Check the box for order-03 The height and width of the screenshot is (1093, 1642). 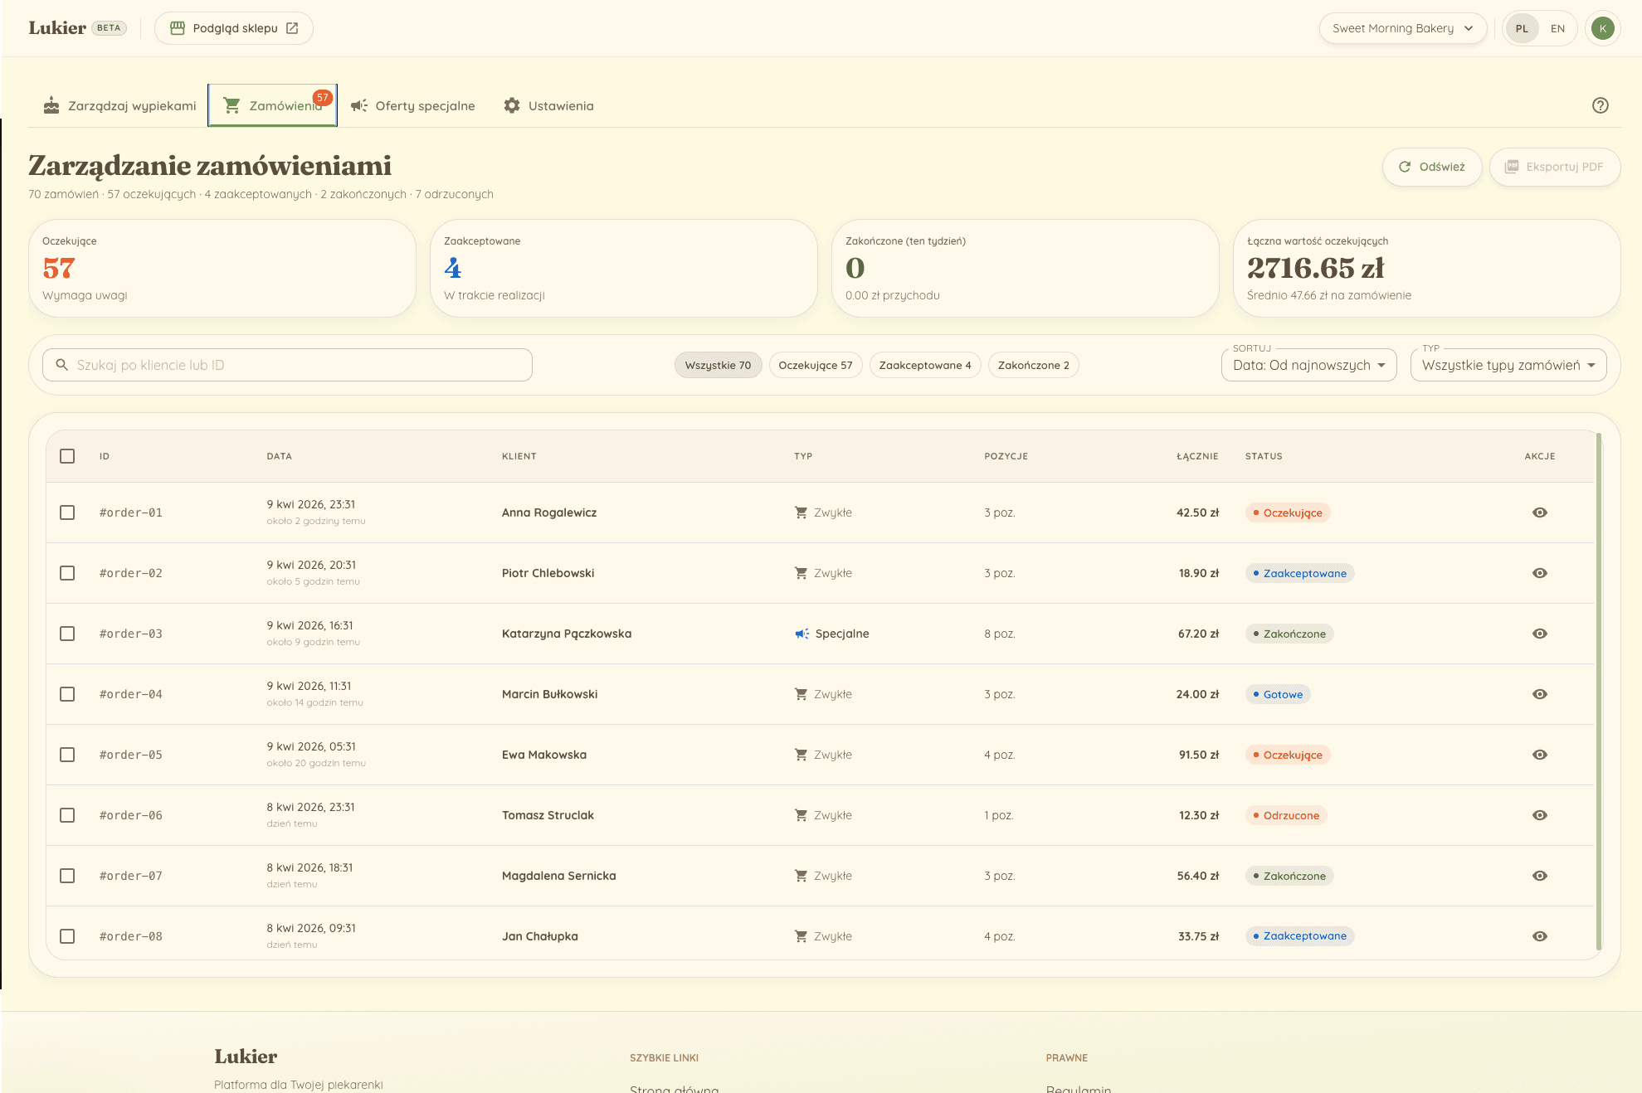(67, 634)
